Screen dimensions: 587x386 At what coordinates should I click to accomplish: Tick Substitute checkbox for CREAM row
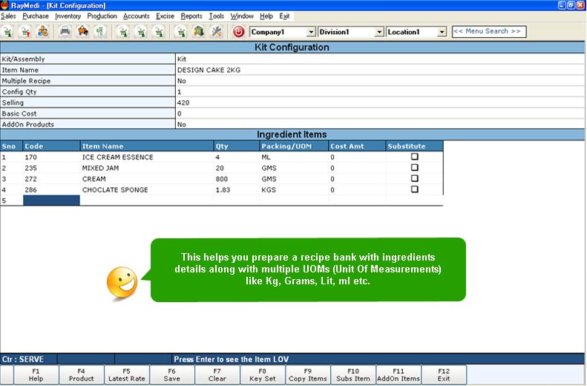click(x=414, y=178)
